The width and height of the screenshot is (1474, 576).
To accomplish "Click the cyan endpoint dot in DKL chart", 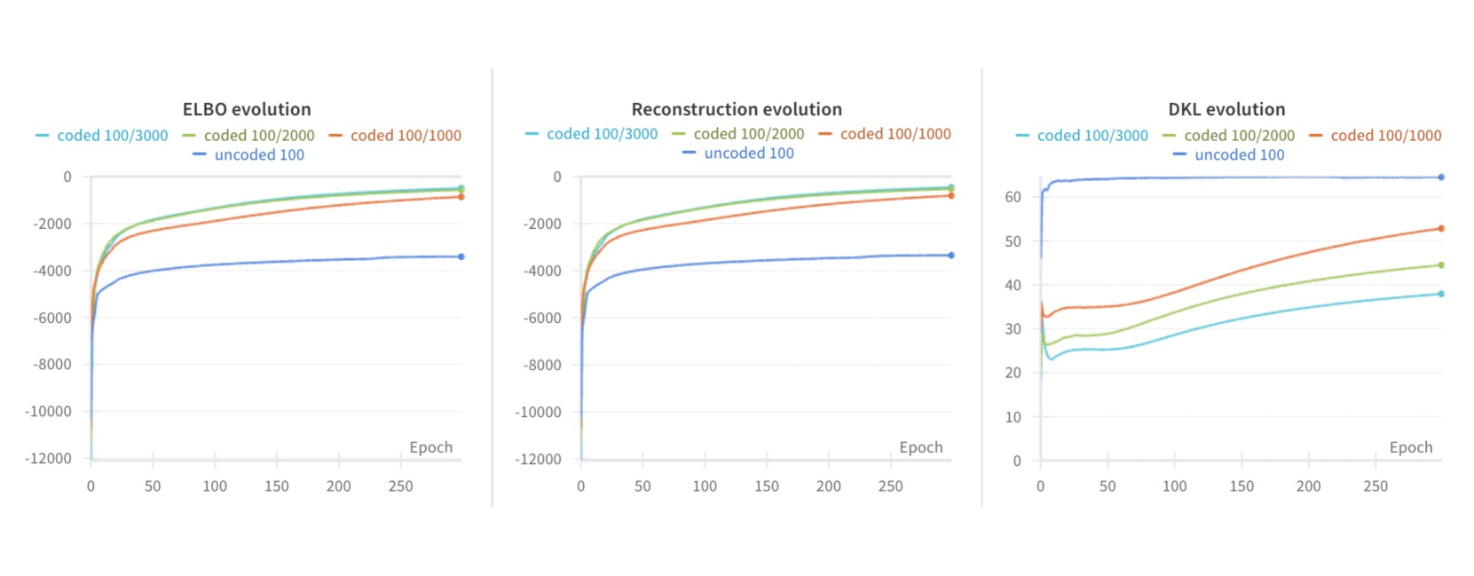I will tap(1441, 294).
